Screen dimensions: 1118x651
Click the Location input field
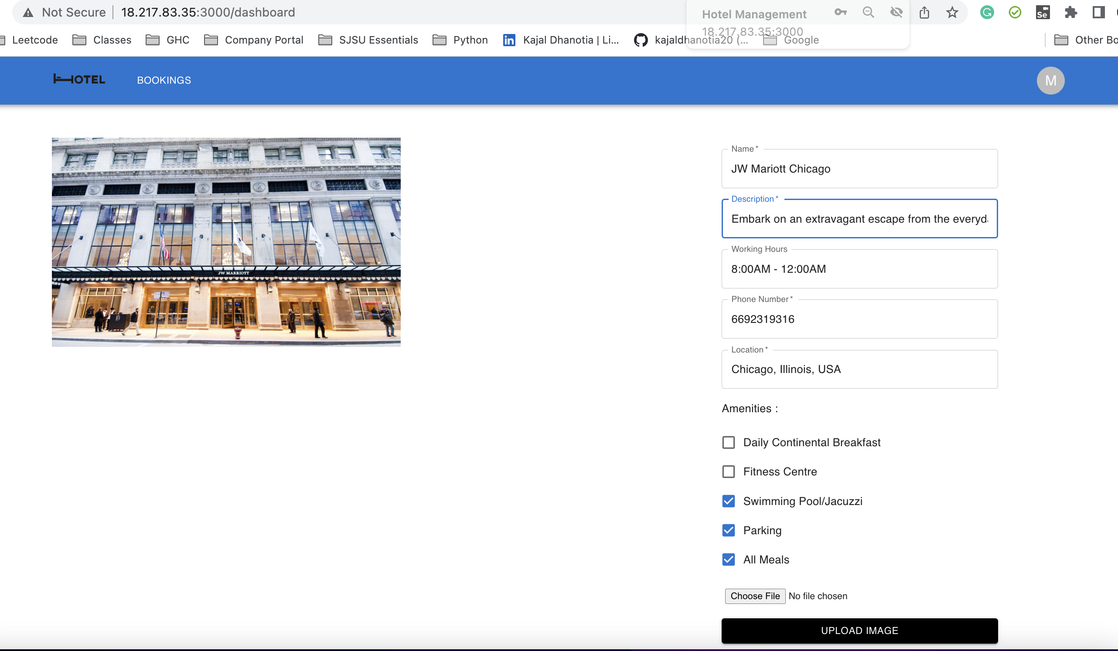coord(859,369)
